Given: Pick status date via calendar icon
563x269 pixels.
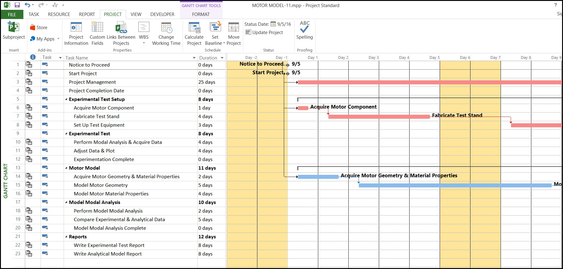Looking at the screenshot, I should pyautogui.click(x=273, y=24).
